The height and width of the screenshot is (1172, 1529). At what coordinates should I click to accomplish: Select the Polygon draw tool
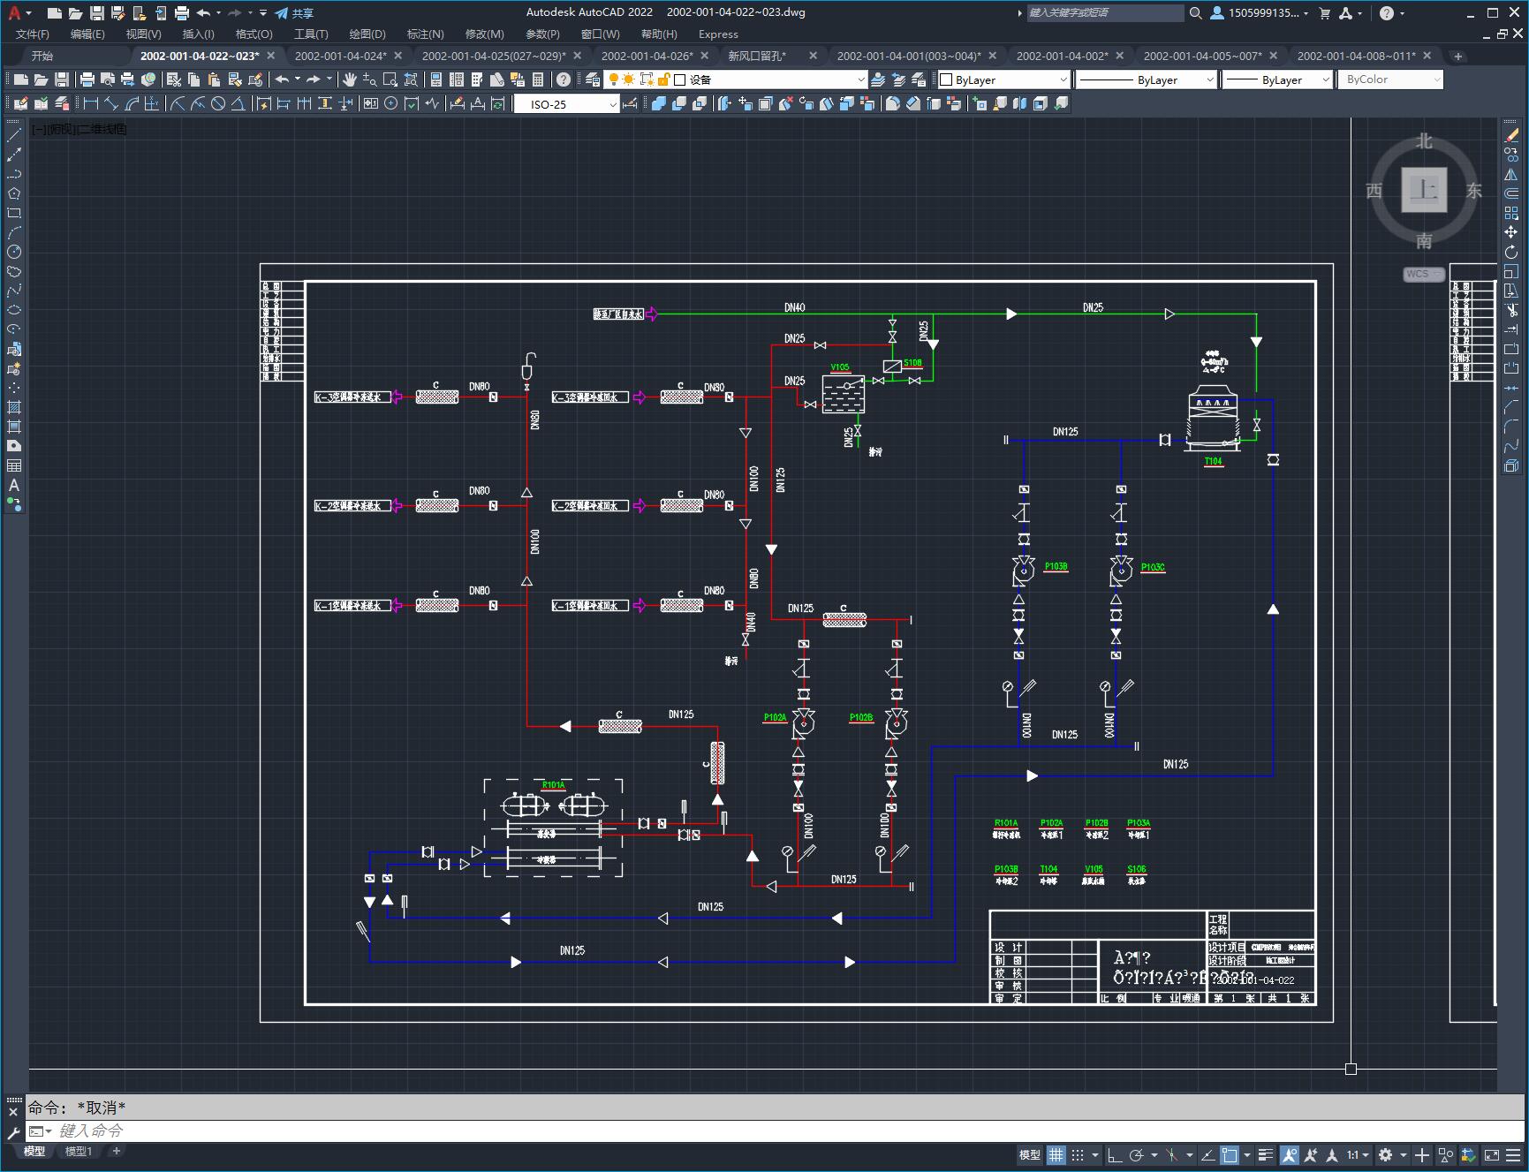pyautogui.click(x=14, y=193)
